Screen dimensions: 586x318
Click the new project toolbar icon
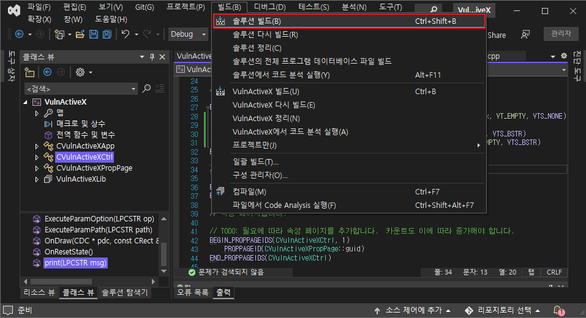coord(59,34)
